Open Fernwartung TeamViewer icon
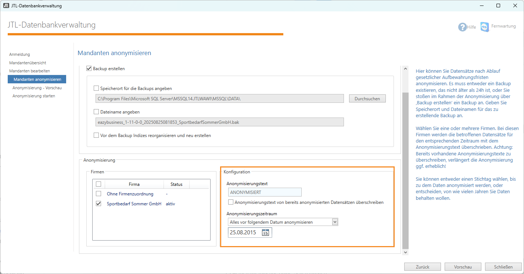Screen dimensions: 524x274 [x=485, y=27]
